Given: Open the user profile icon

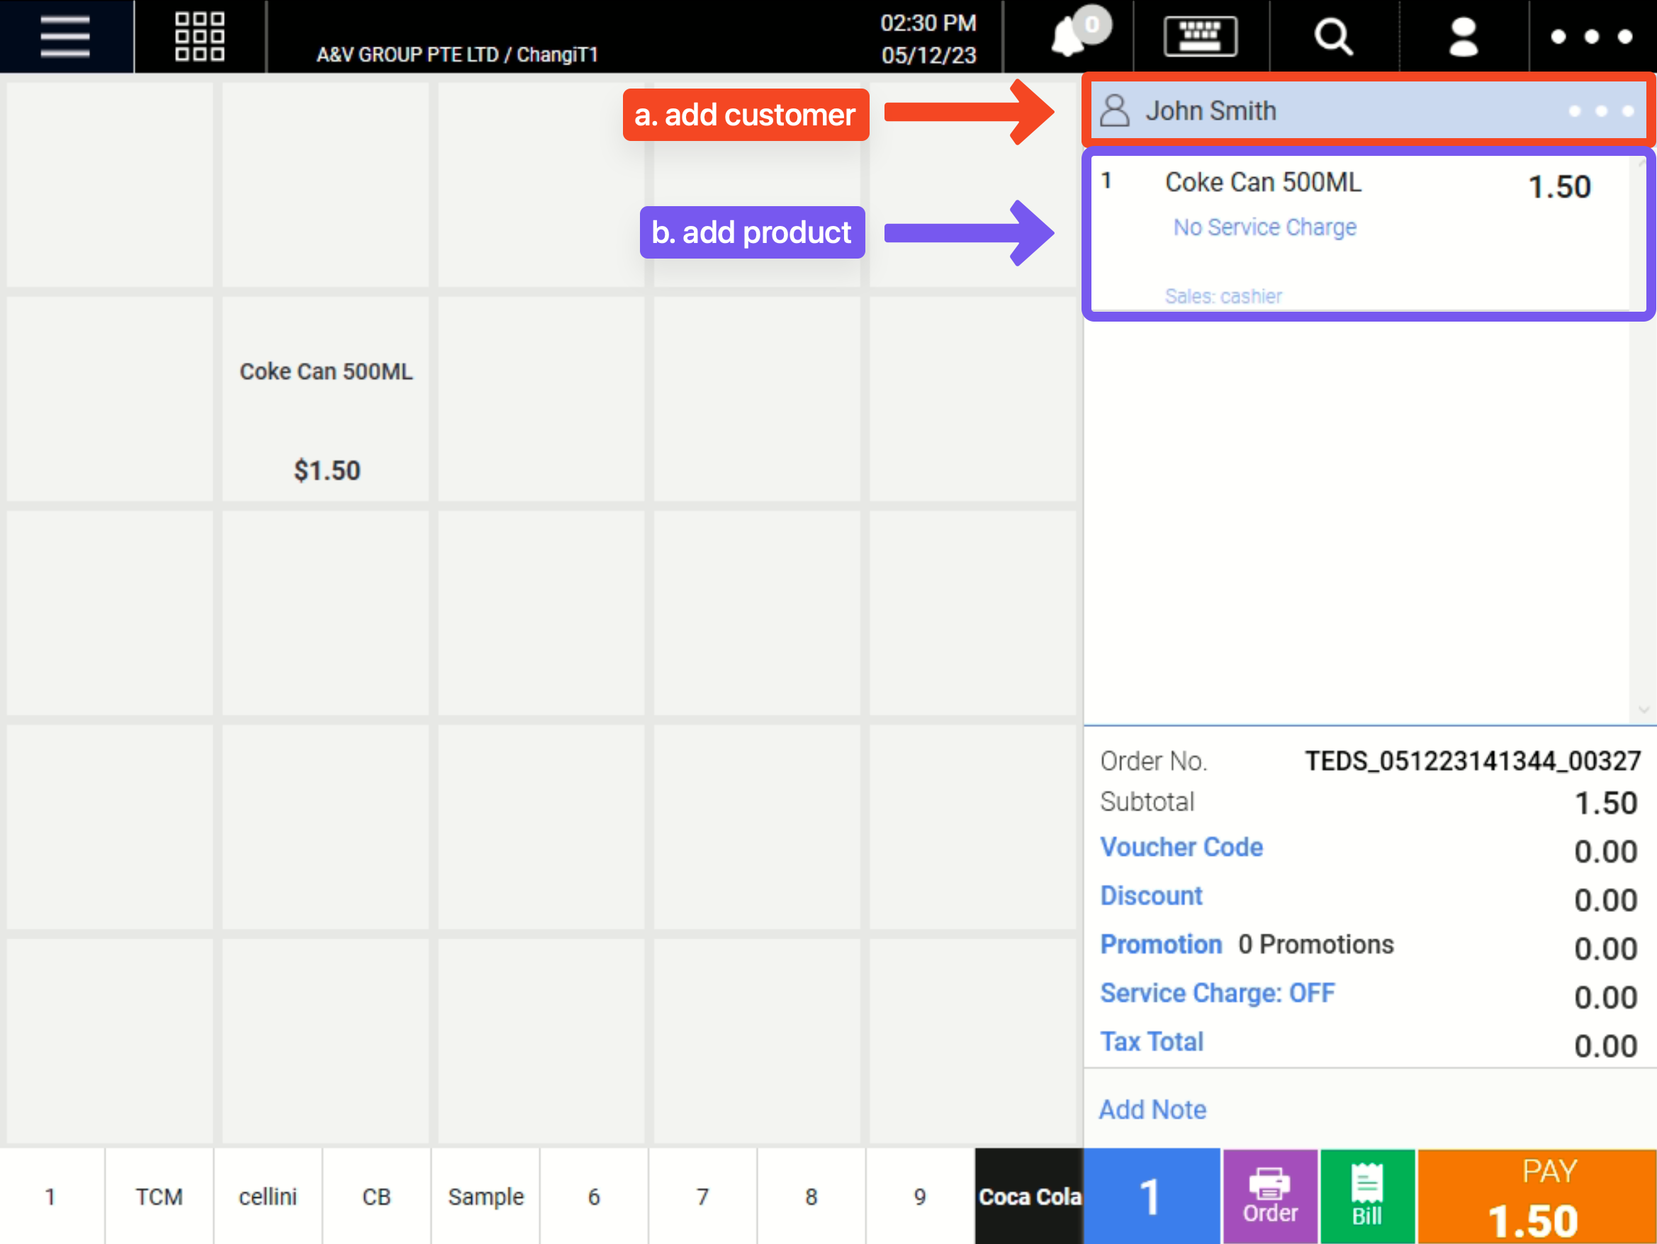Looking at the screenshot, I should tap(1463, 36).
